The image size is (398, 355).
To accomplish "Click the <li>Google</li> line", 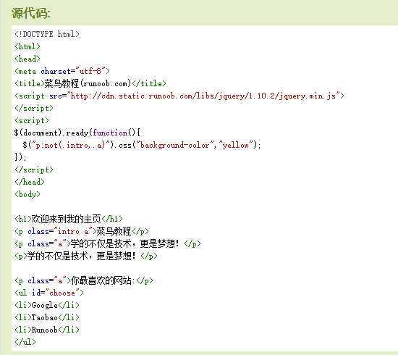I will click(x=47, y=305).
